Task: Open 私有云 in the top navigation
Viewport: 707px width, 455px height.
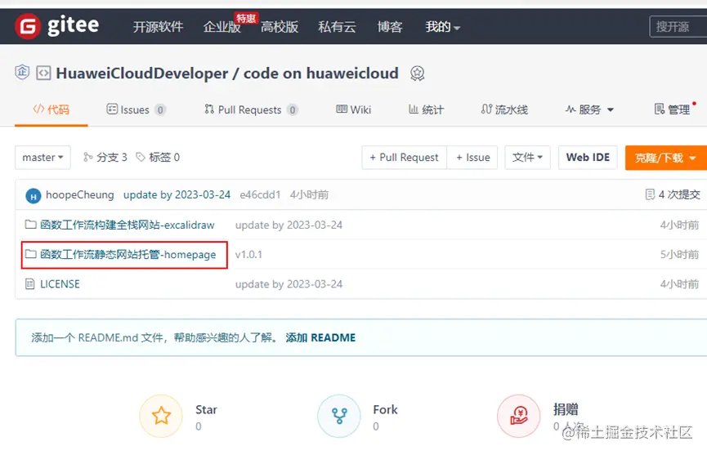Action: pyautogui.click(x=337, y=27)
